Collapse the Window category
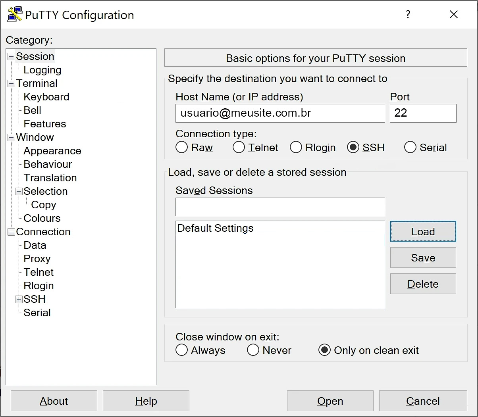Image resolution: width=478 pixels, height=417 pixels. coord(11,137)
